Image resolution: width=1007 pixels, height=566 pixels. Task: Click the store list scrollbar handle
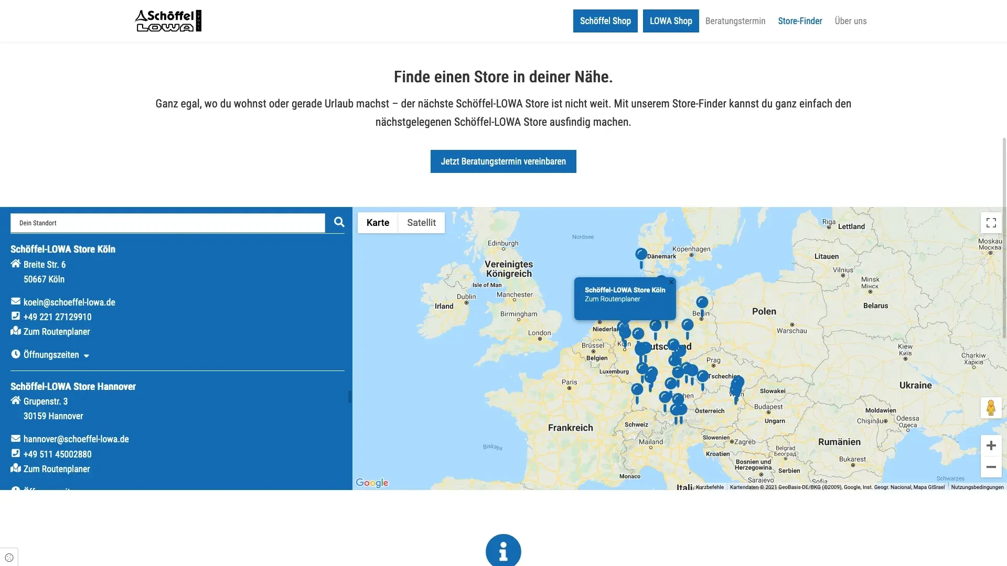point(349,397)
